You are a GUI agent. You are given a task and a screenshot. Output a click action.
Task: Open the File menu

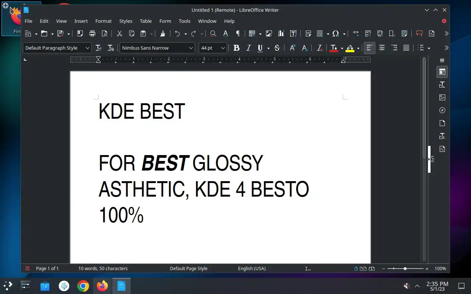pos(28,21)
